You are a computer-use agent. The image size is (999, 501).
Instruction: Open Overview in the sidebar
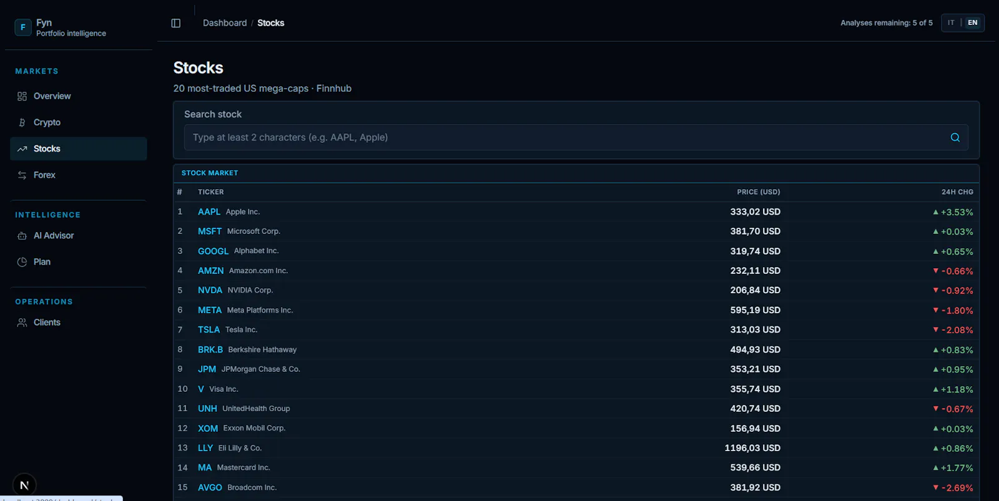pos(79,96)
